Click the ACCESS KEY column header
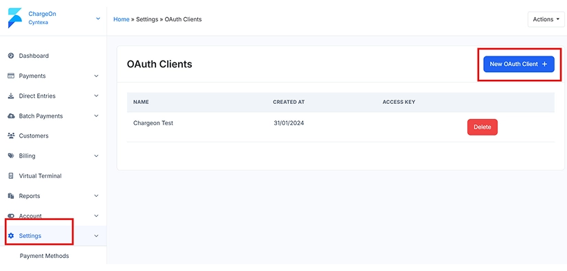Image resolution: width=567 pixels, height=271 pixels. (x=399, y=102)
